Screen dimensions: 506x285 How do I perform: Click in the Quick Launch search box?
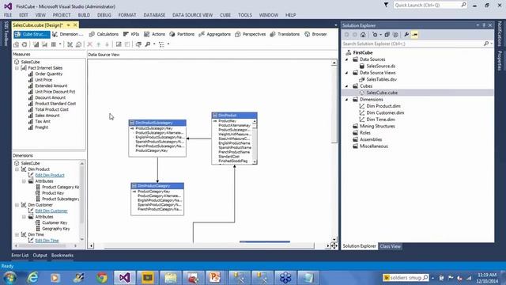(x=428, y=5)
